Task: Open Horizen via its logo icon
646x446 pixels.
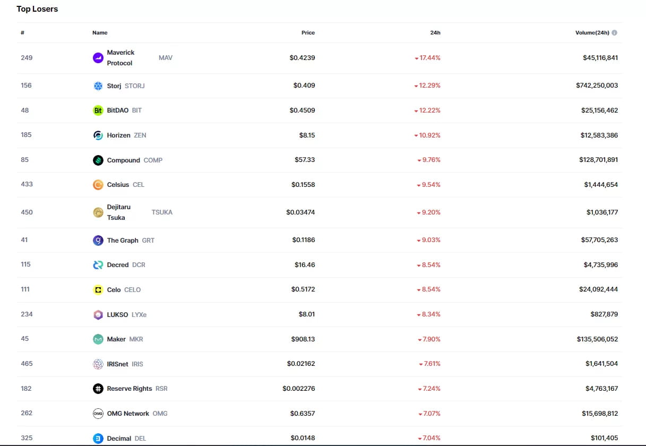Action: pos(98,135)
